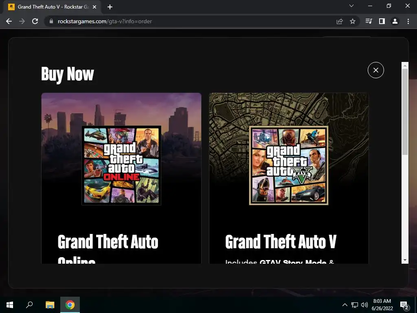417x313 pixels.
Task: Close the Grand Theft Auto V tab
Action: [94, 7]
